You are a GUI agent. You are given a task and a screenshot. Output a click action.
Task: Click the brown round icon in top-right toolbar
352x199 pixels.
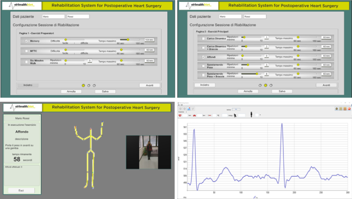coord(337,109)
